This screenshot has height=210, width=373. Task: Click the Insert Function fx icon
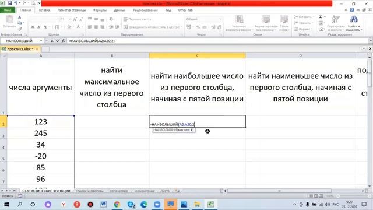pos(64,41)
